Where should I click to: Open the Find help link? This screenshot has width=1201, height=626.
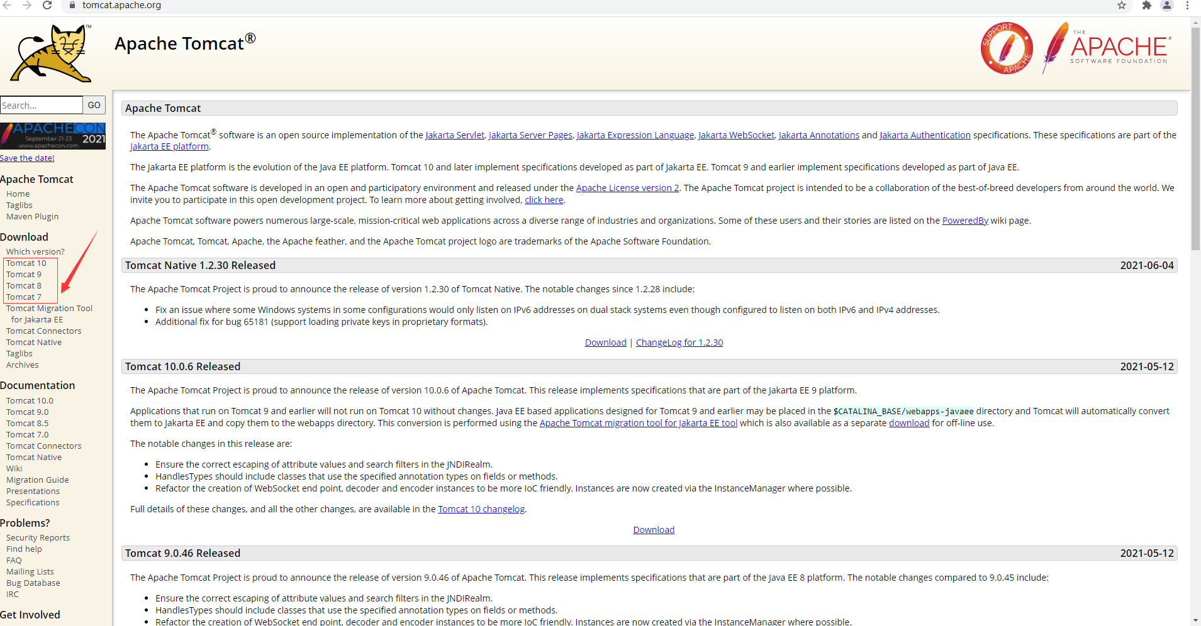click(x=24, y=549)
